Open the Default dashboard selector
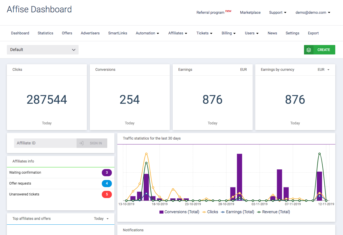Screen dimensions: 343x235 tap(43, 50)
